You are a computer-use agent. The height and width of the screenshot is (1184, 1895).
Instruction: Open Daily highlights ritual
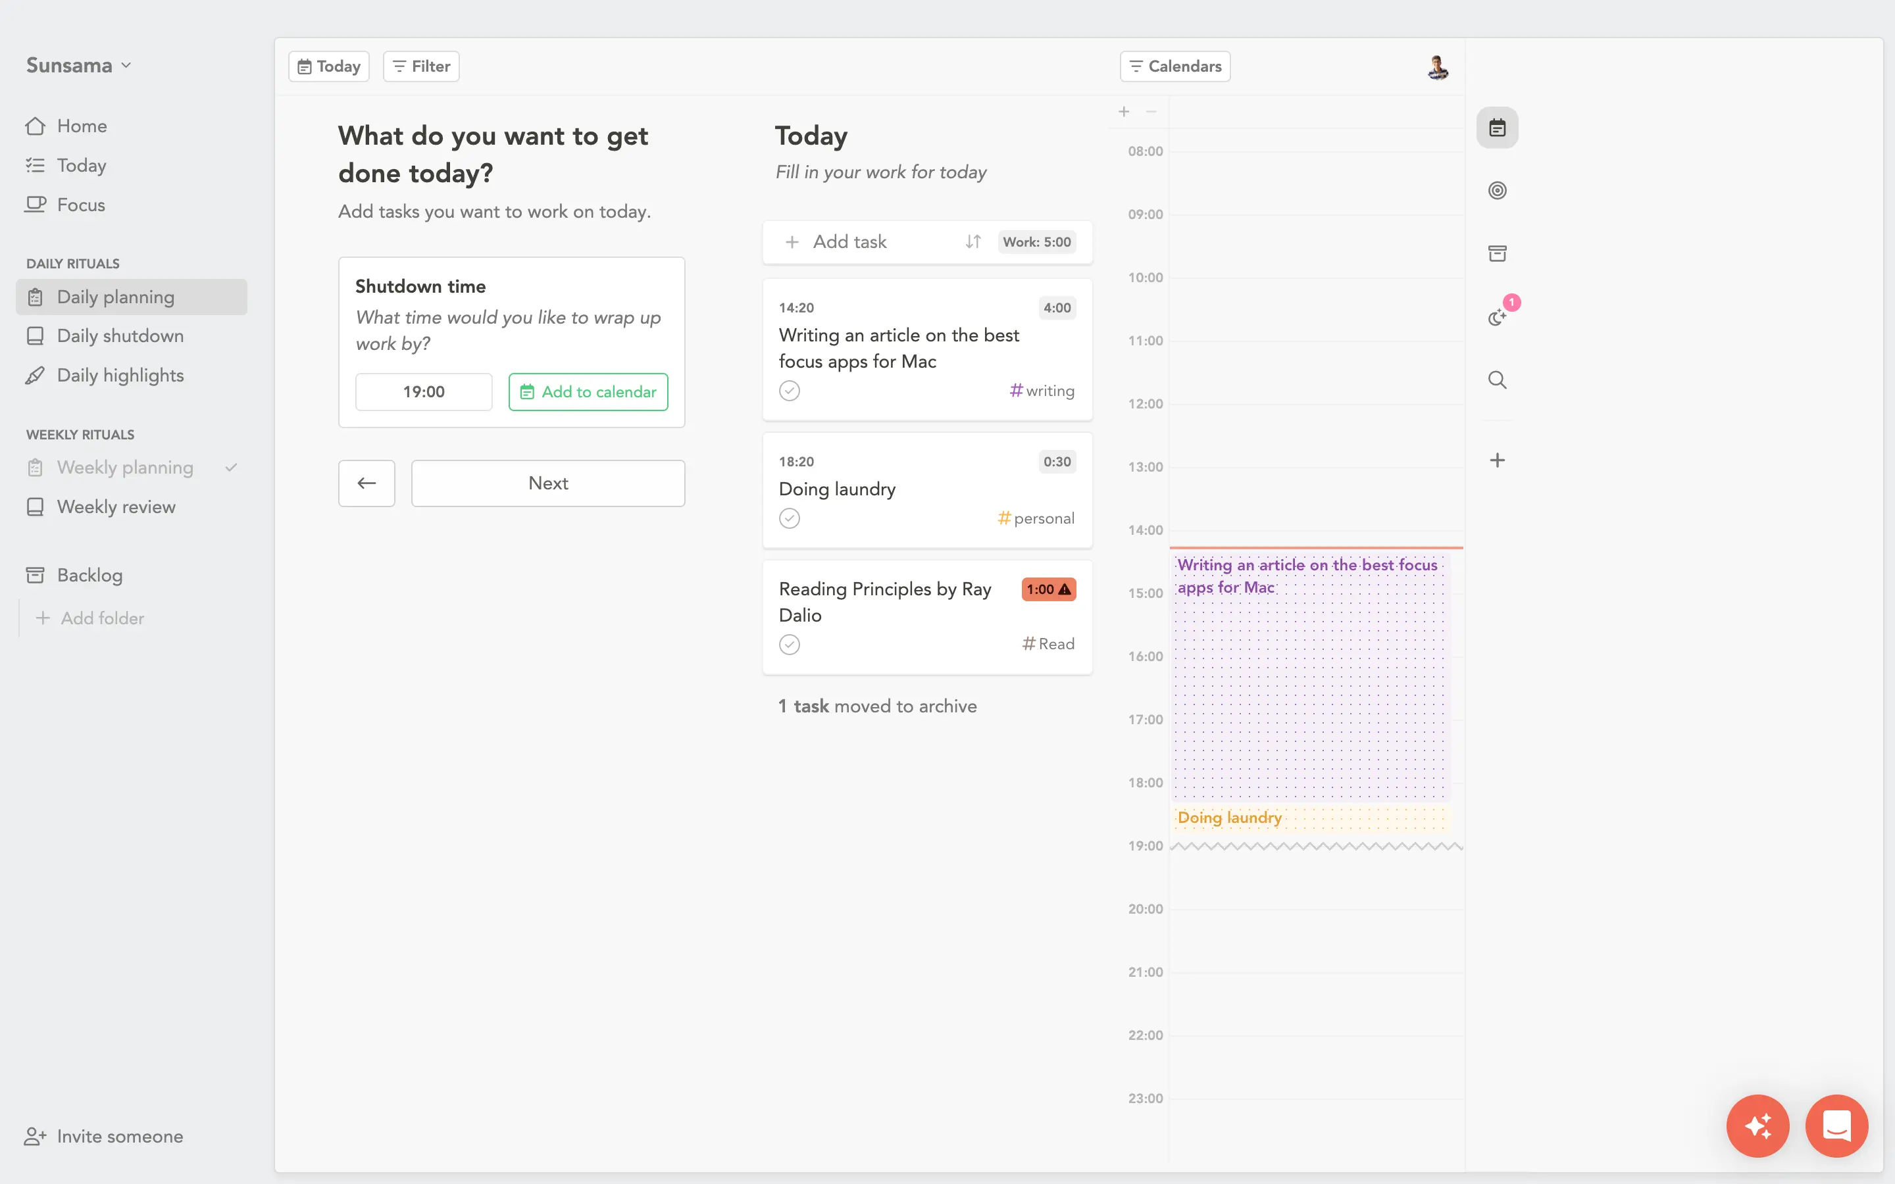pyautogui.click(x=132, y=376)
